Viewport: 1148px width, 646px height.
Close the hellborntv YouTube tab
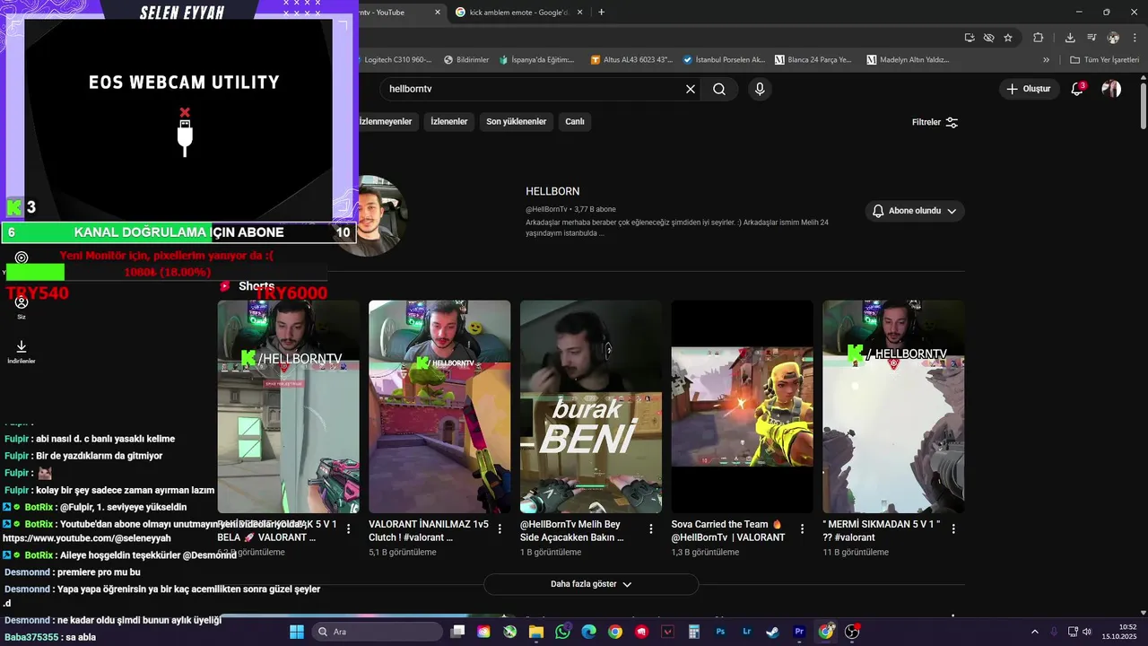click(438, 13)
